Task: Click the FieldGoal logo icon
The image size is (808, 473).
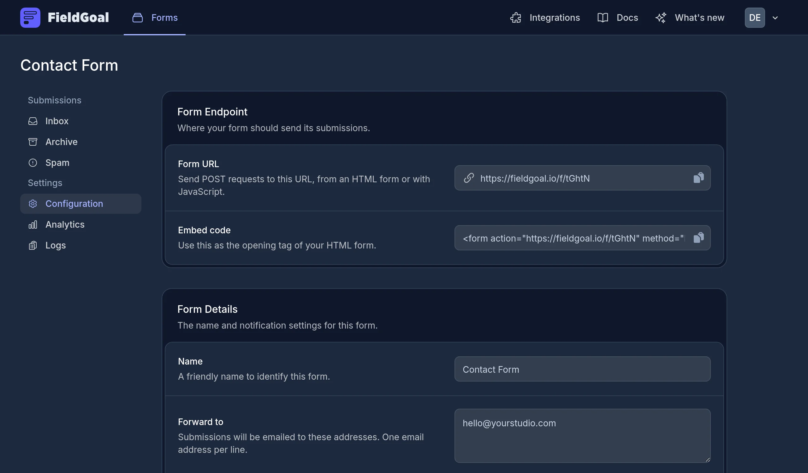Action: pos(30,18)
